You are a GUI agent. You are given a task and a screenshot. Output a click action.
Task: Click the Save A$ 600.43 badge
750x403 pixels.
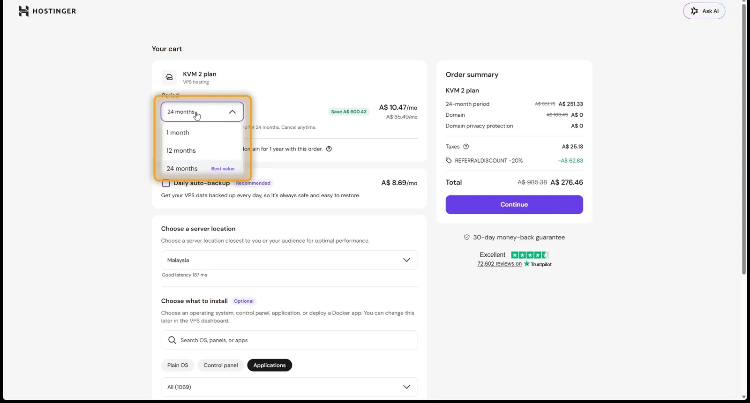coord(349,112)
